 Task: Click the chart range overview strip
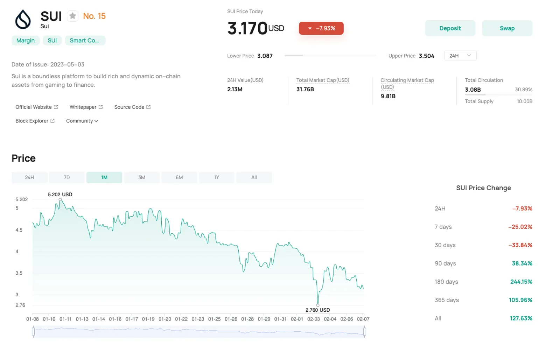199,332
